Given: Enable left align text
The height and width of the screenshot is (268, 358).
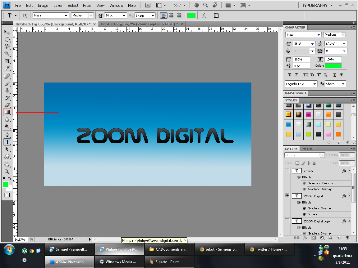Looking at the screenshot, I should (163, 16).
